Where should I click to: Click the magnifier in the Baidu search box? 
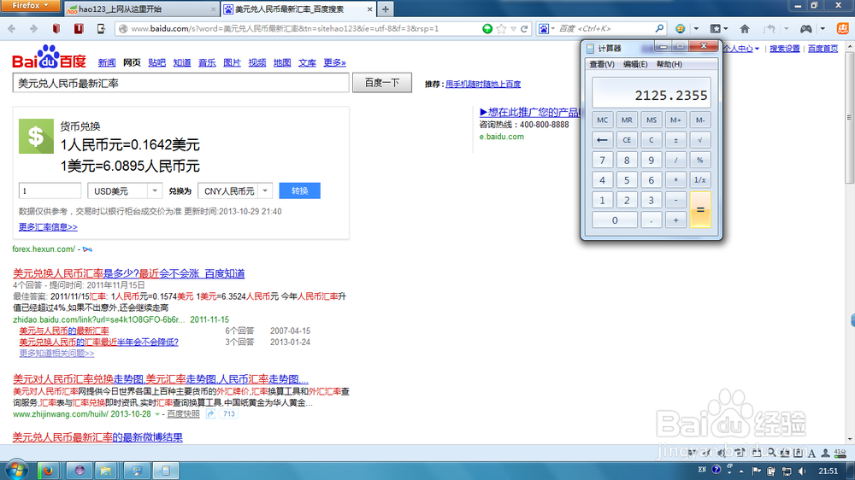[x=659, y=28]
